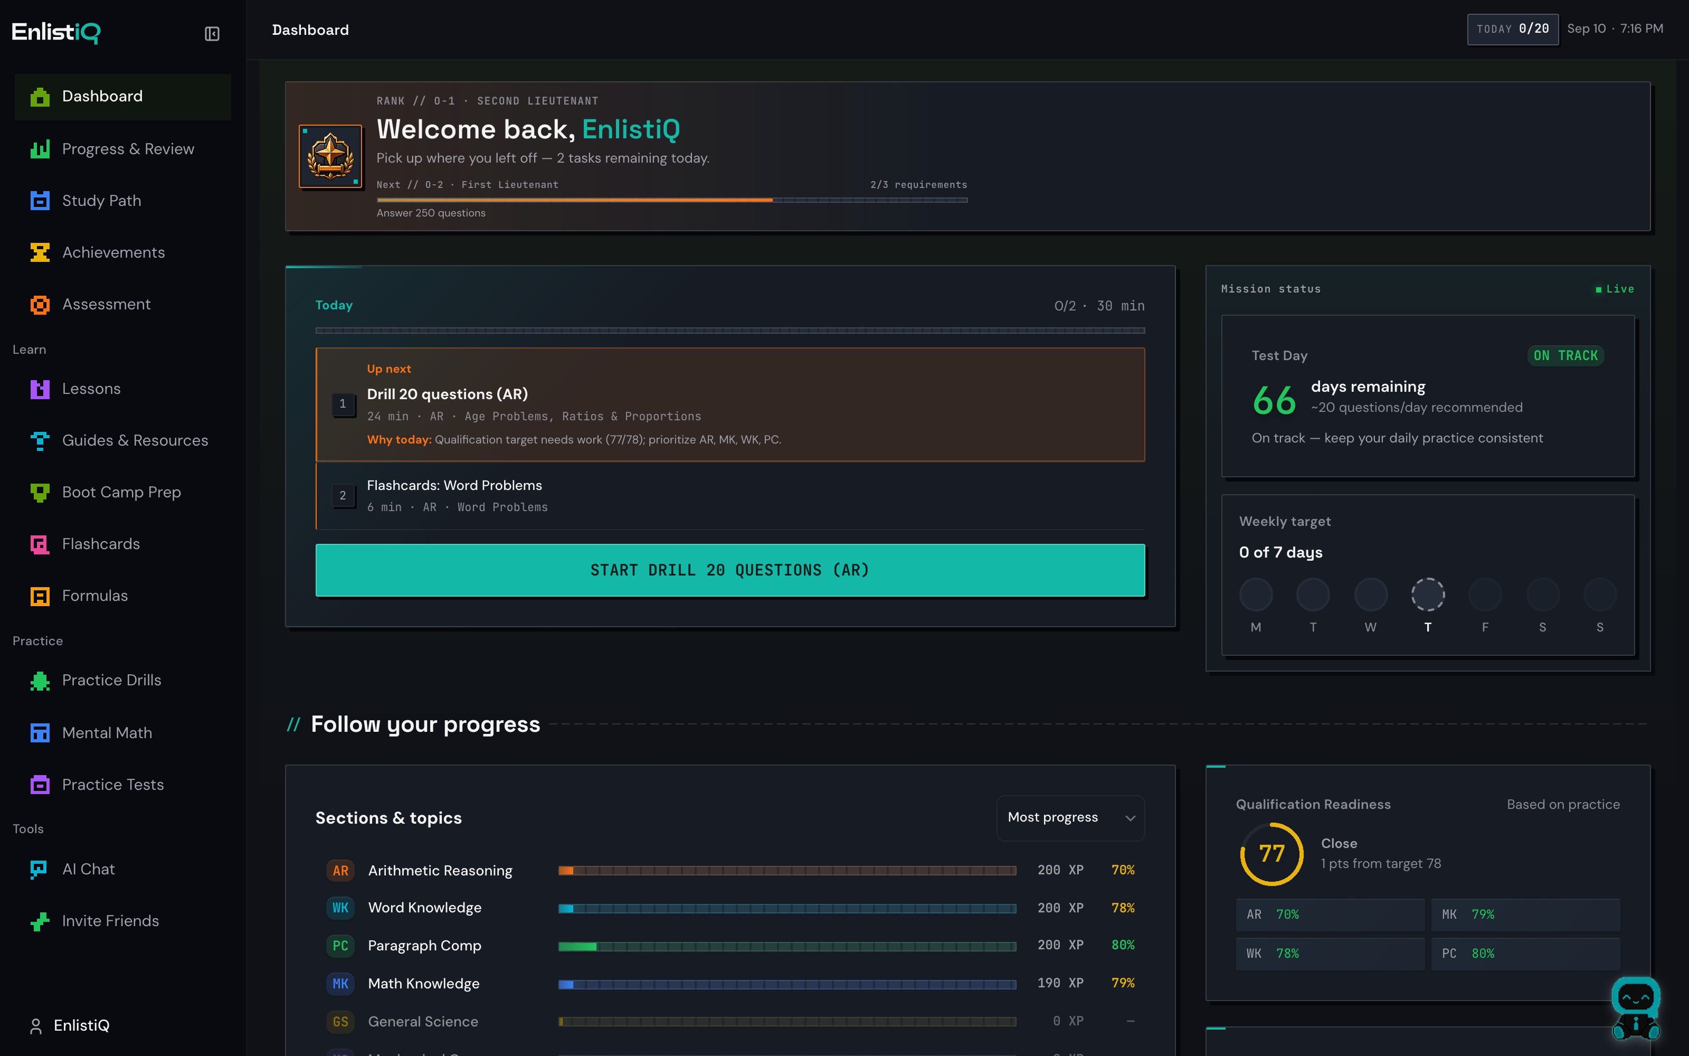Click the 77 readiness score ring

click(x=1272, y=853)
